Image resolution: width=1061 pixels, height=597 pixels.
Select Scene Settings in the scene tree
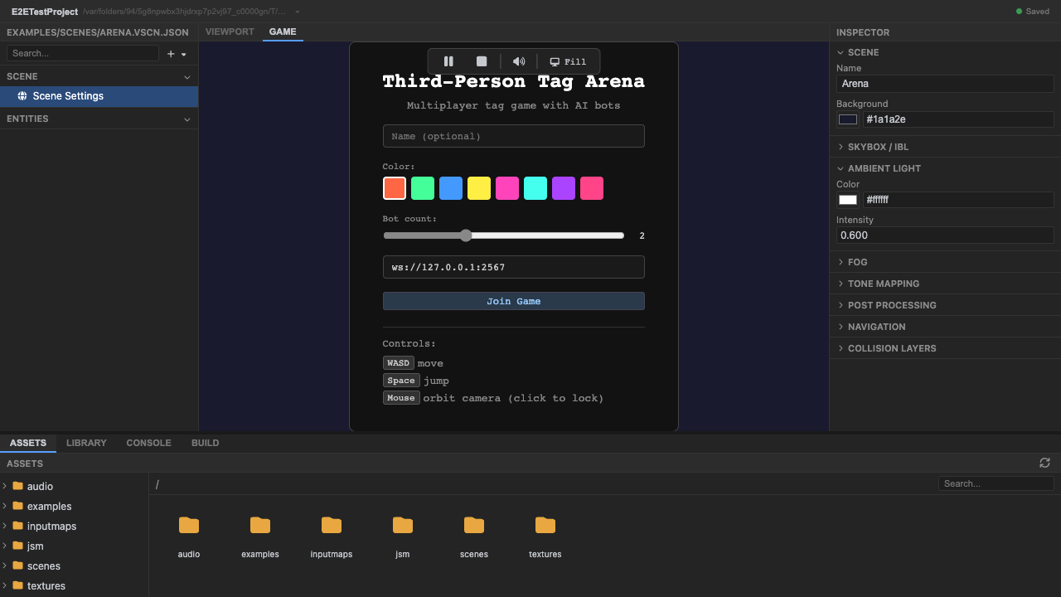99,96
